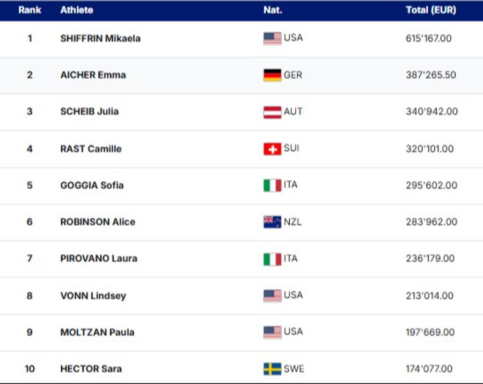Click the Swiss flag in Rast Camille's row
The height and width of the screenshot is (384, 483).
(272, 149)
